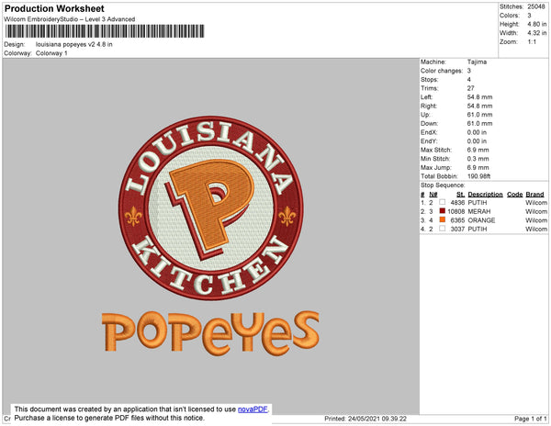
Task: Click the Width value 4.32 in
Action: tap(536, 33)
